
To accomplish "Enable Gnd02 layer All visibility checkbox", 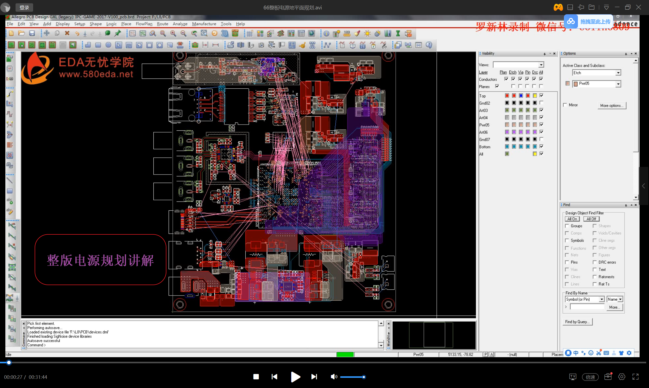I will (541, 103).
